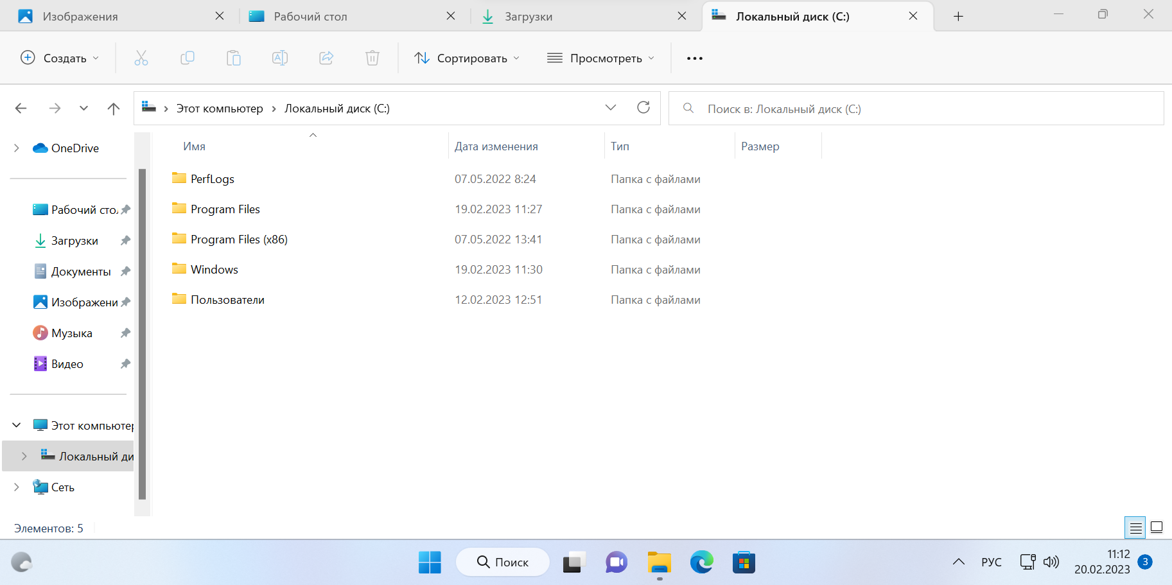Click the Cut scissors icon in toolbar

click(x=141, y=58)
